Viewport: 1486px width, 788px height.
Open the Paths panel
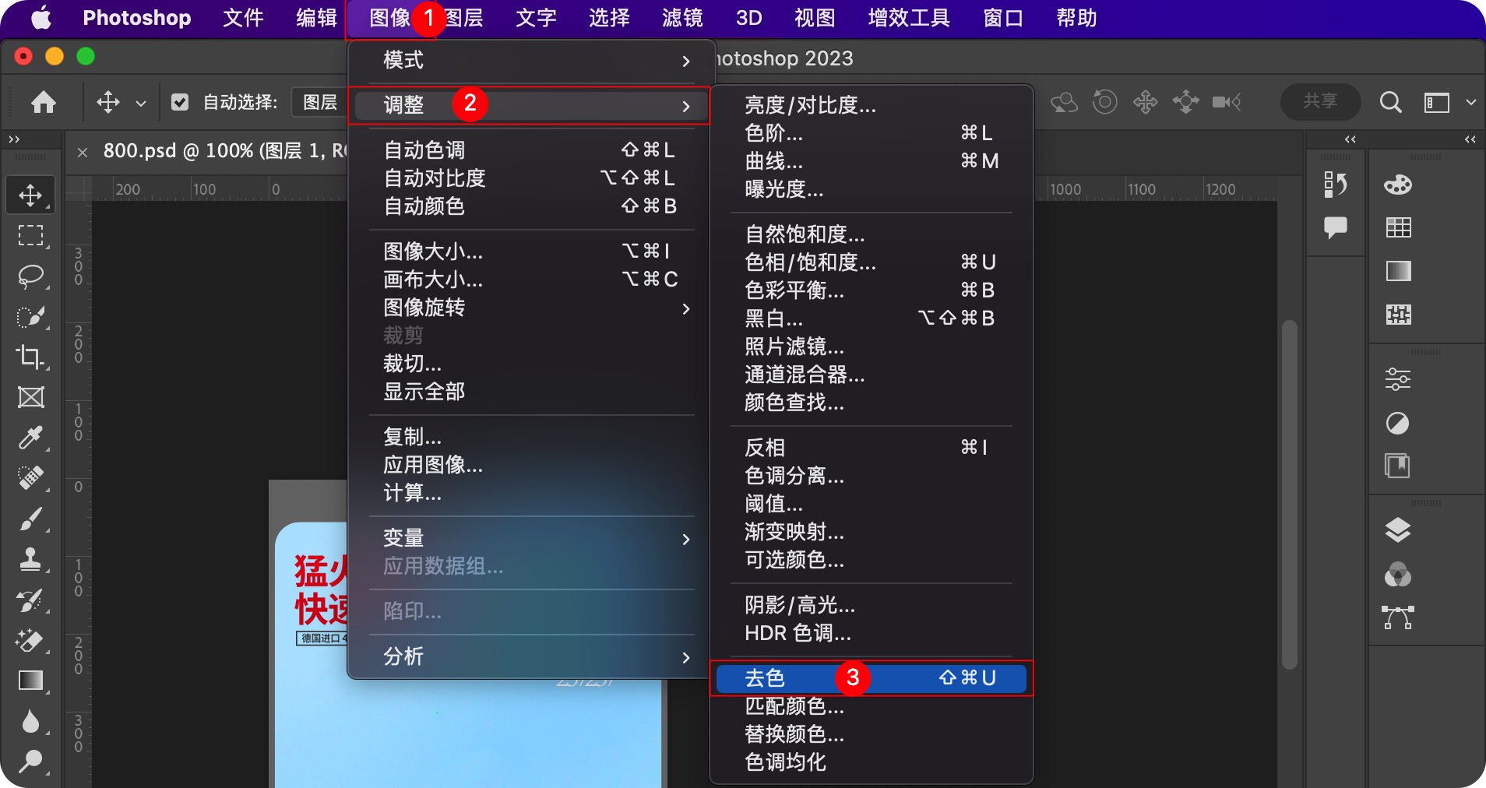pyautogui.click(x=1398, y=617)
